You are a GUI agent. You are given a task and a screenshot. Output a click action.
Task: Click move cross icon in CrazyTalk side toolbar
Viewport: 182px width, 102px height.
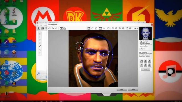[40, 37]
